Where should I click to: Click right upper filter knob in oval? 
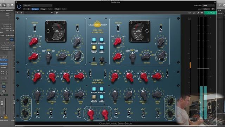(170, 101)
